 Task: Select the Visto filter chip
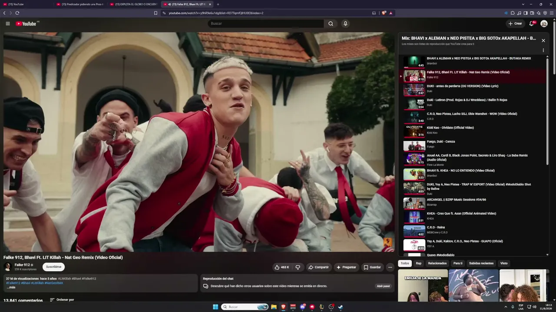coord(504,263)
